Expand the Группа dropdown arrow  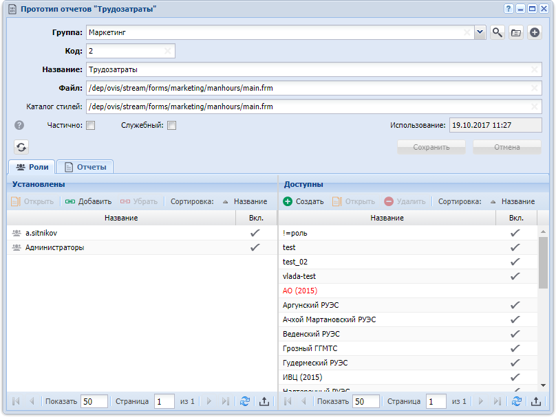point(480,32)
